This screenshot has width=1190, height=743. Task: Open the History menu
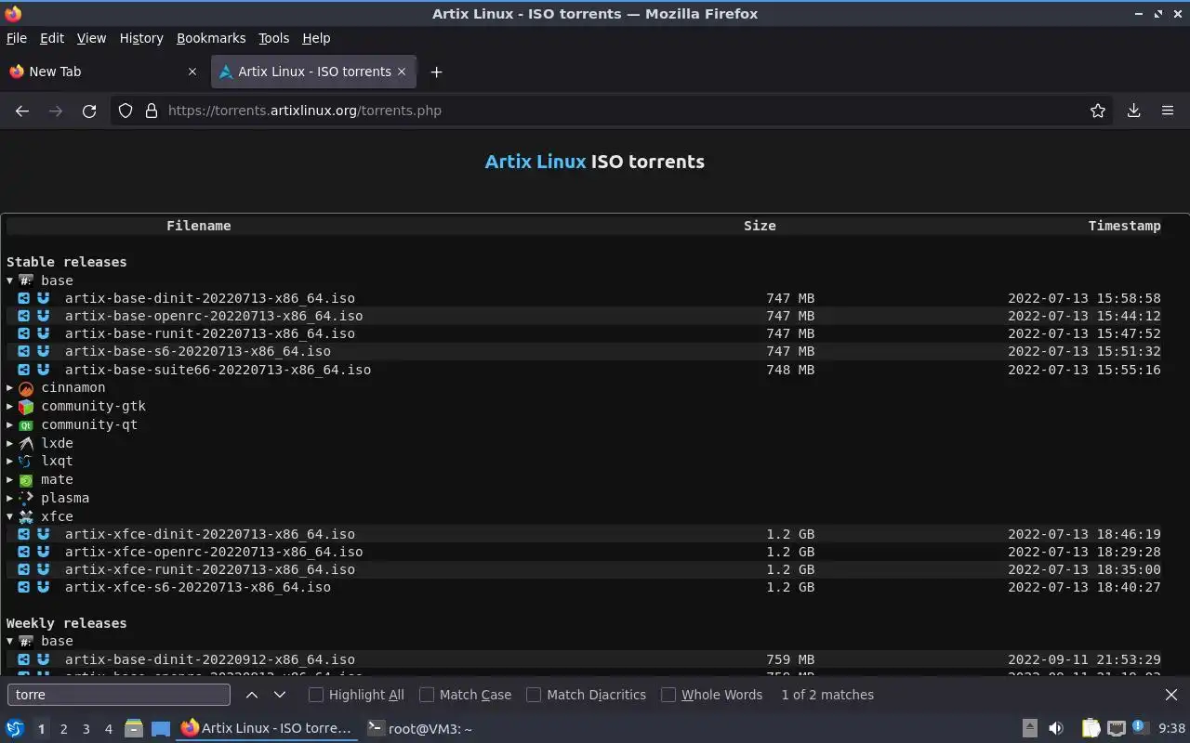141,38
